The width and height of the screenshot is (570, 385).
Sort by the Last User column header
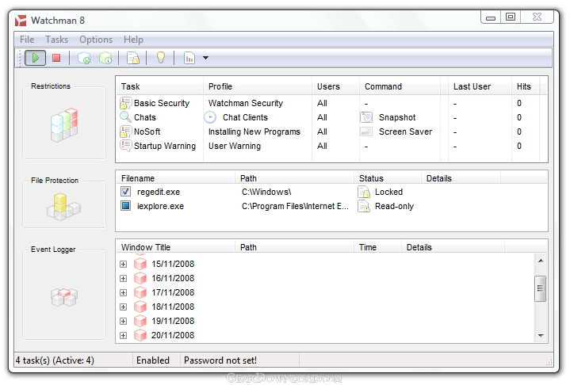tap(480, 86)
